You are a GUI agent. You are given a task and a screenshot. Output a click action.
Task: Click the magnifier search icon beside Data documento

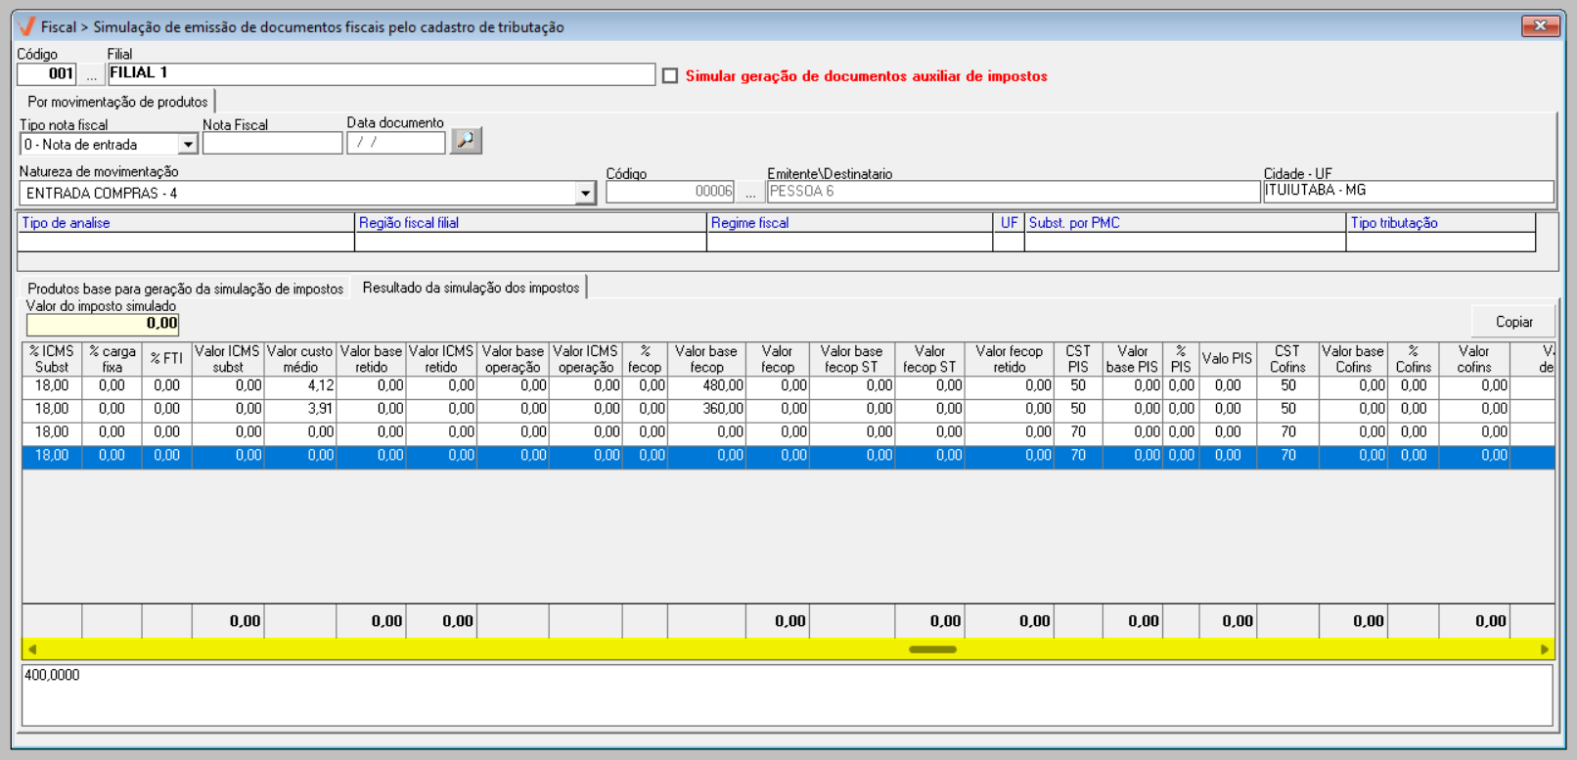click(x=466, y=141)
